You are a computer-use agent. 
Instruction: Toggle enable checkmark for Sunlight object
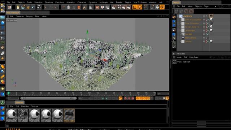tap(208, 34)
